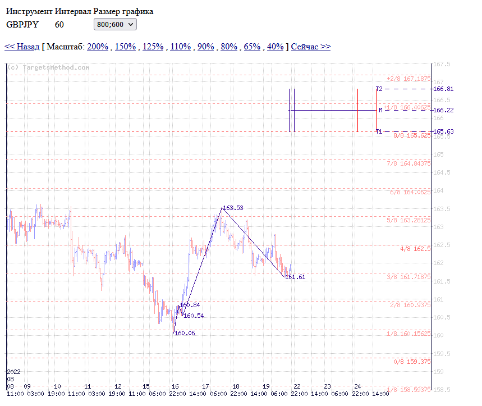Screen dimensions: 482x406
Task: Click the 163.53 peak price label
Action: [233, 208]
